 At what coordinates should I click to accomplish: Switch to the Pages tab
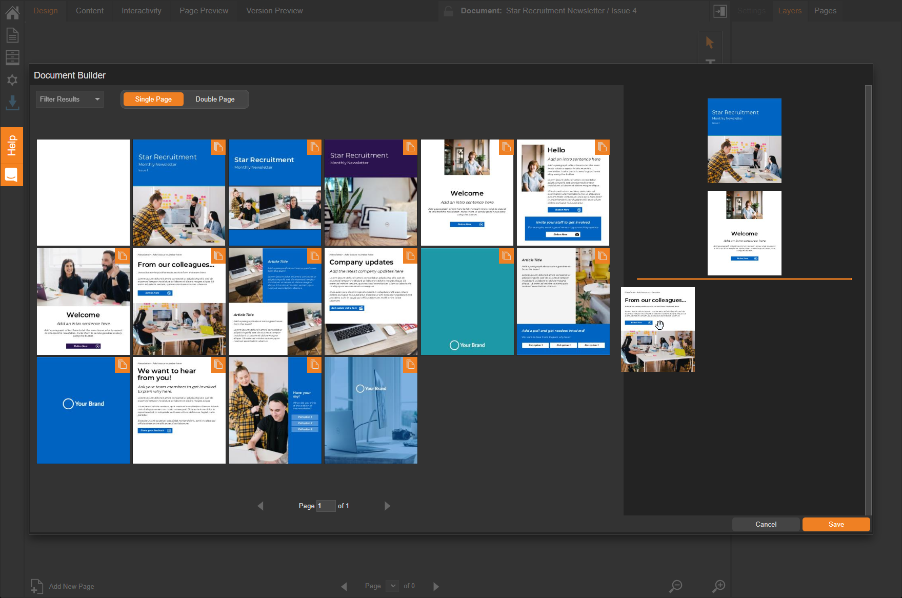[825, 11]
